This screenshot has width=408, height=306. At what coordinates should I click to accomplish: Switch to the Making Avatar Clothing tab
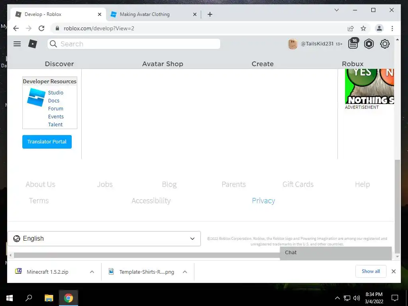point(153,14)
